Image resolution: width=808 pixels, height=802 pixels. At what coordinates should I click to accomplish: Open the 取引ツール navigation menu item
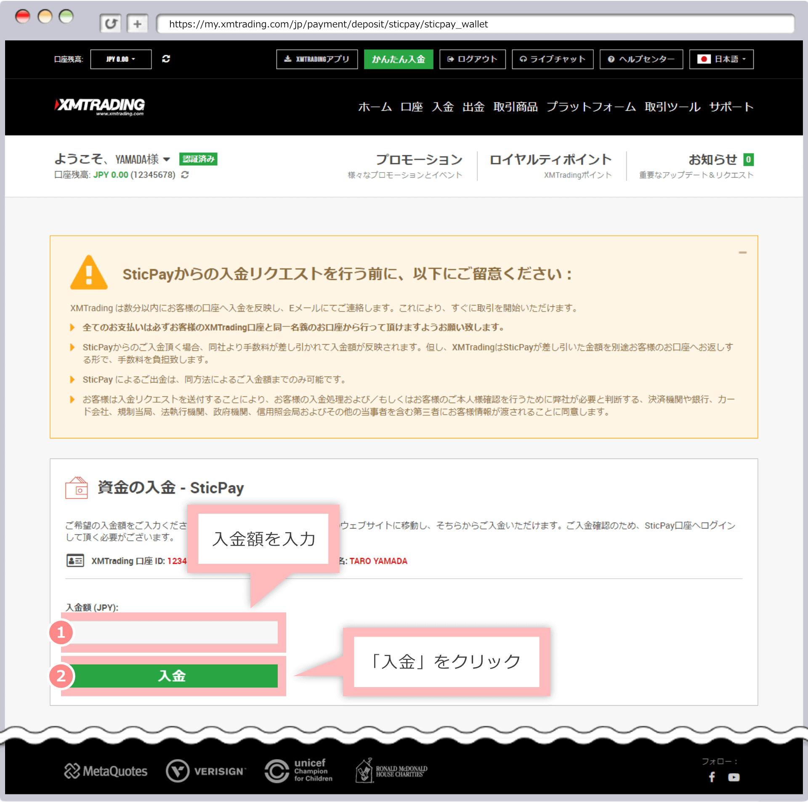click(672, 107)
